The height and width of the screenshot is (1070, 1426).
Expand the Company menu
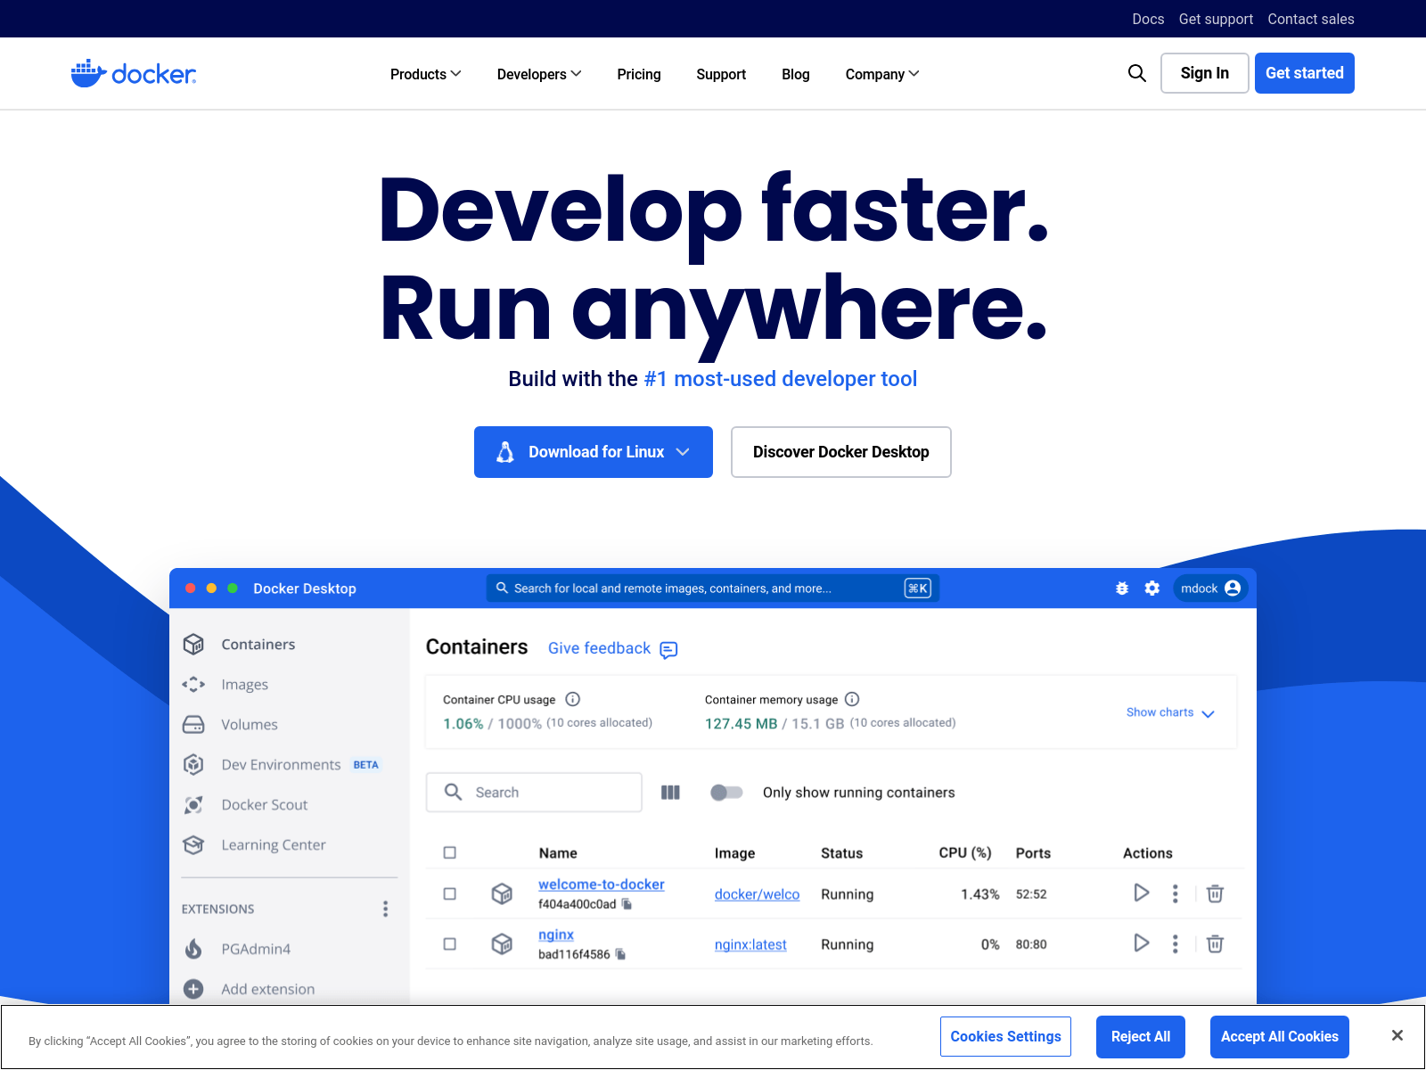(x=882, y=74)
